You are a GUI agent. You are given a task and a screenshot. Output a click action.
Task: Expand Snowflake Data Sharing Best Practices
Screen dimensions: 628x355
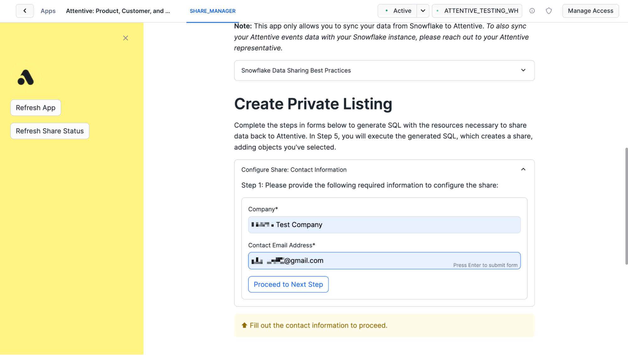click(384, 71)
